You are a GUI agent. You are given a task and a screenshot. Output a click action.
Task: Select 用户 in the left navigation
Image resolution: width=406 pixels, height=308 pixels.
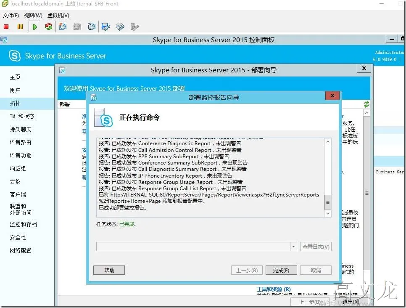point(15,90)
